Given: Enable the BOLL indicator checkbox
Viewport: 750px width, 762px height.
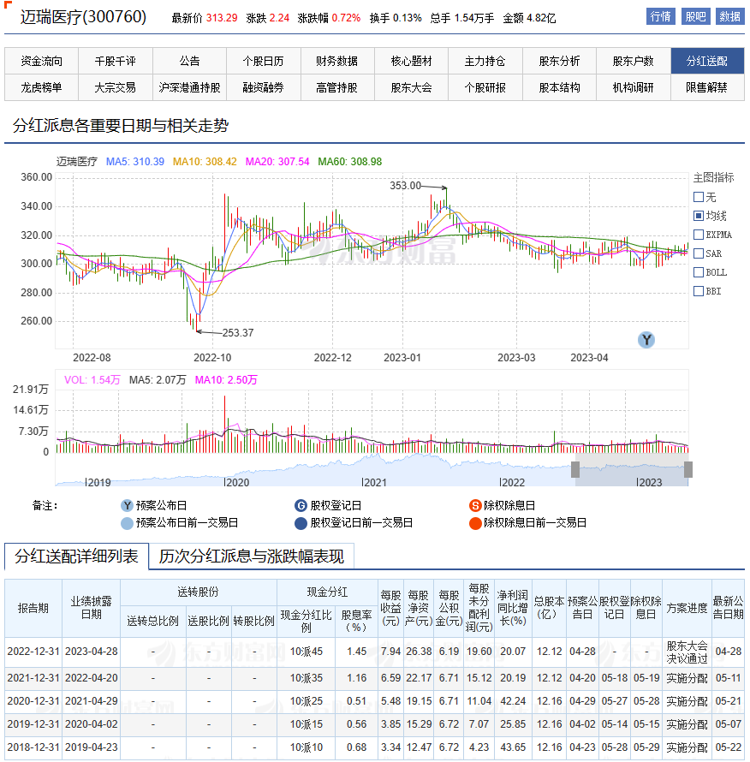Looking at the screenshot, I should coord(699,272).
